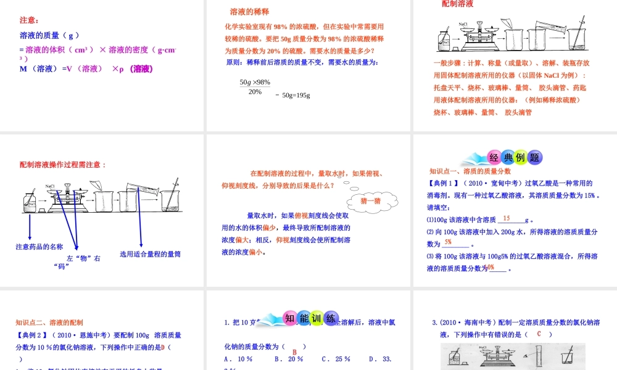
Task: Click the line 一般步骤:计算、称量、溶解、装瓶存放
Action: pos(511,63)
